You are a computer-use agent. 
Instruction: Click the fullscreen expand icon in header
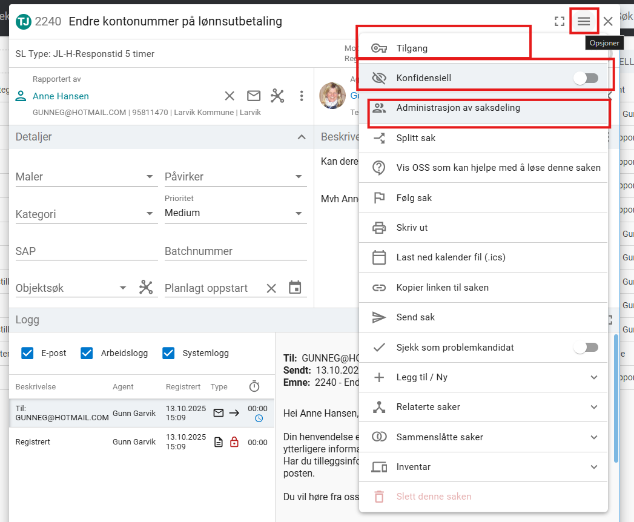(560, 22)
